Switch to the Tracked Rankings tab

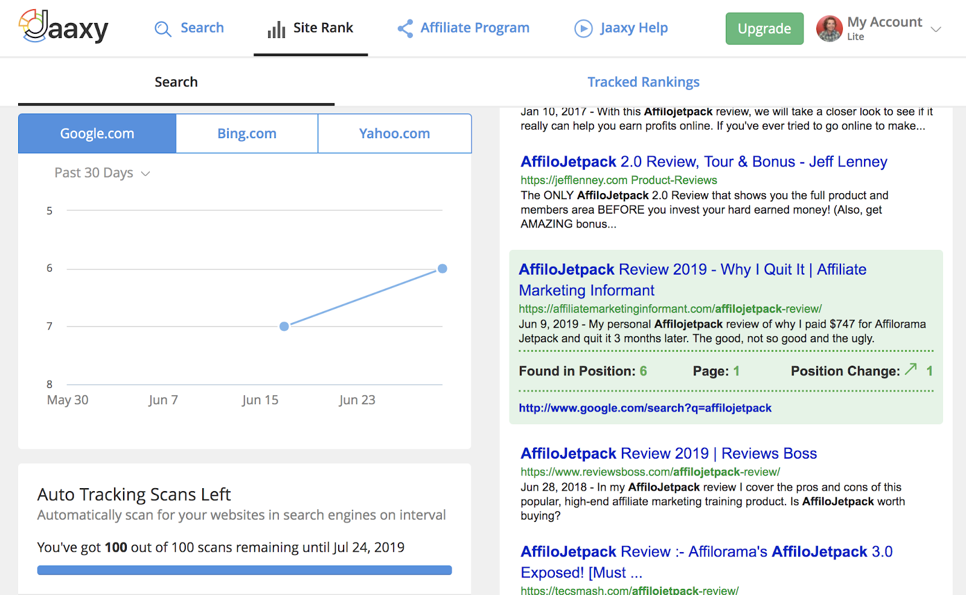644,82
